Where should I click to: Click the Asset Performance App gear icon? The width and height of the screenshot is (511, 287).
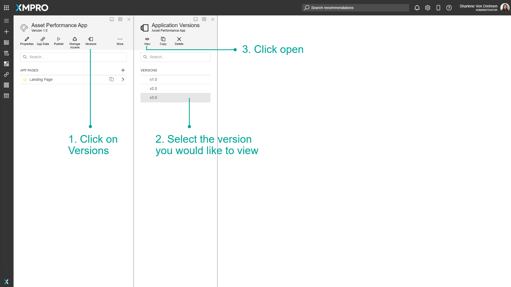click(x=24, y=28)
